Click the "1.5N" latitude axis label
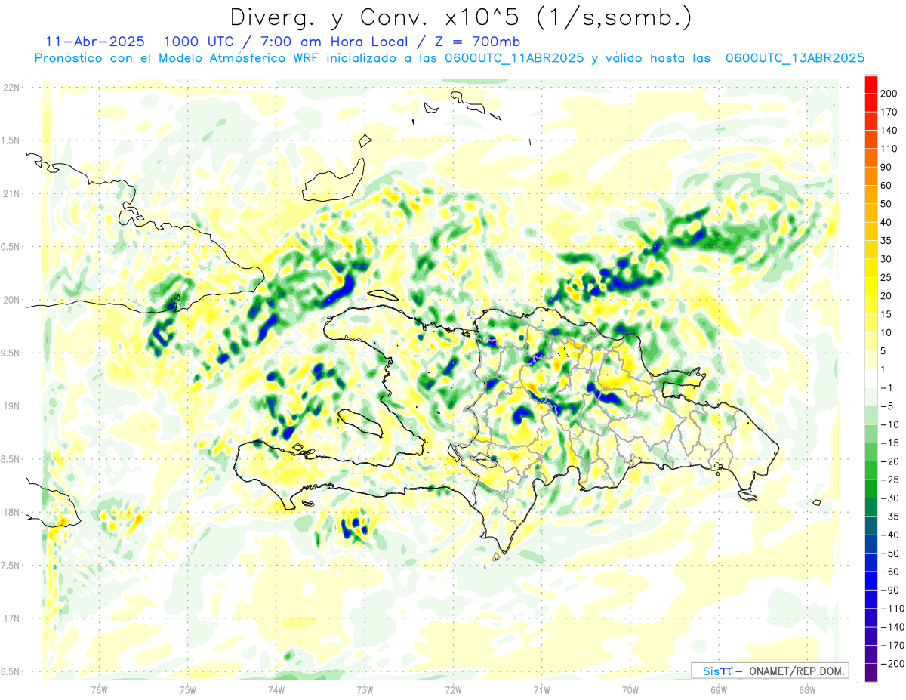This screenshot has height=700, width=906. click(x=11, y=140)
